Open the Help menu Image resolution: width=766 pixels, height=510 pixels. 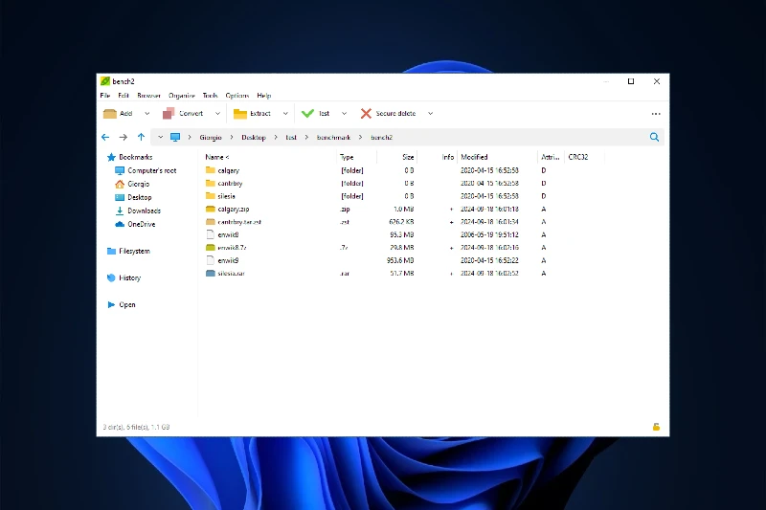point(264,96)
